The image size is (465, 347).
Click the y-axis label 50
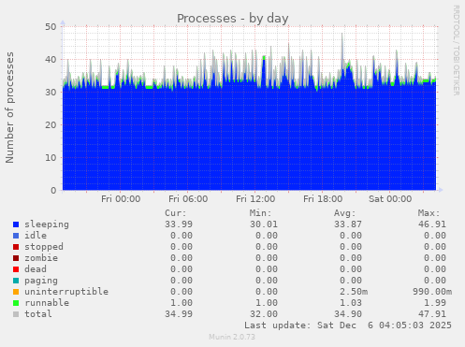pyautogui.click(x=51, y=27)
